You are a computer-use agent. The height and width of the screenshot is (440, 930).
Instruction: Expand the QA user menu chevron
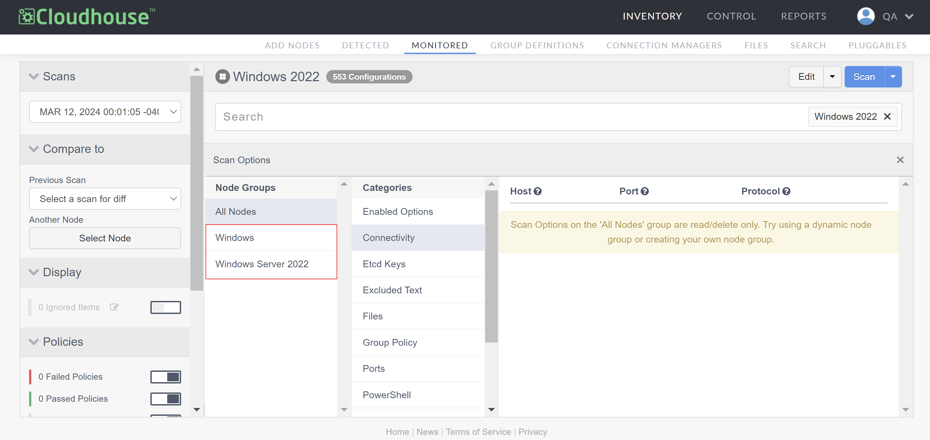[909, 16]
